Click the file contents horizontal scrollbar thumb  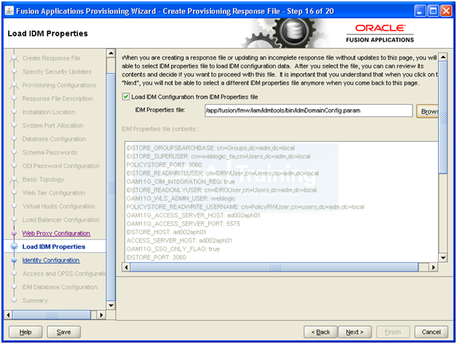point(274,267)
